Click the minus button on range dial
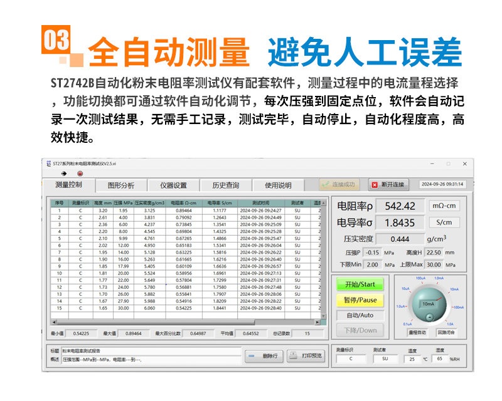 coord(429,317)
